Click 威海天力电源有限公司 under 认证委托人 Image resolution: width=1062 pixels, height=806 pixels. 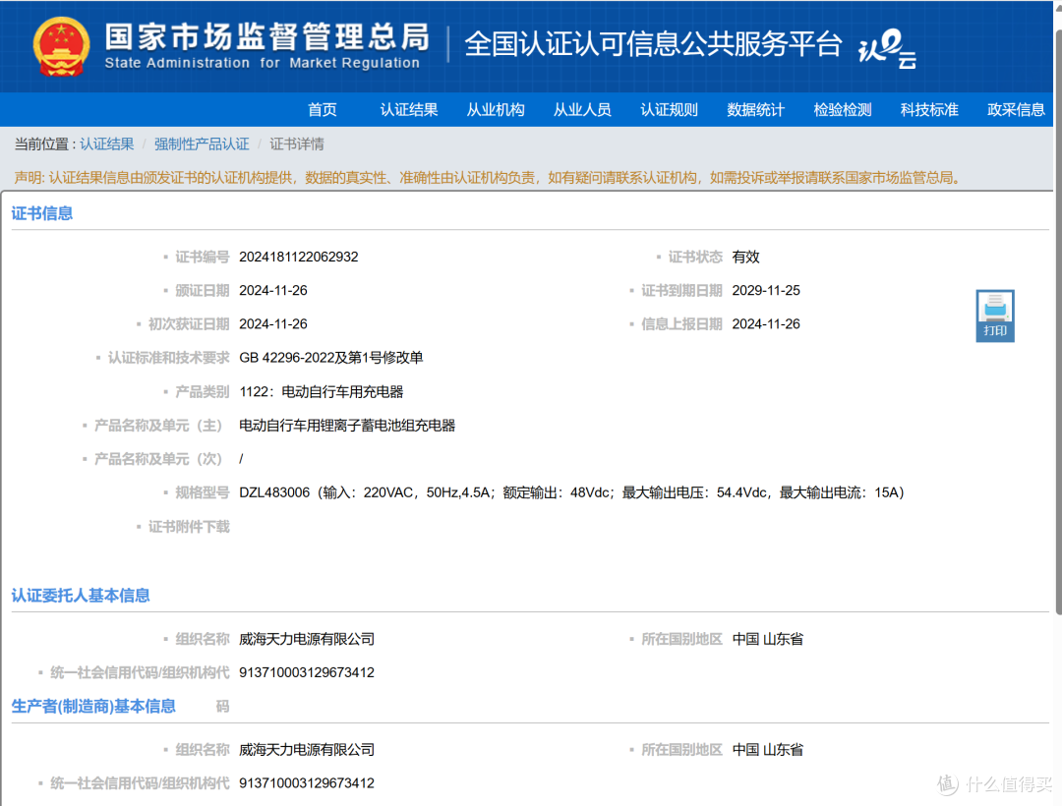[307, 639]
